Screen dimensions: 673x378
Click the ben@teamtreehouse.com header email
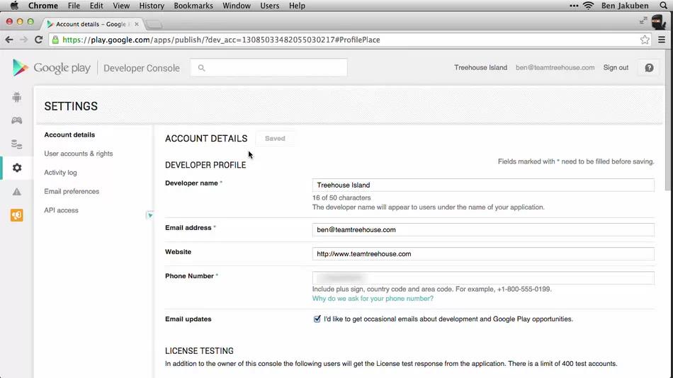tap(555, 67)
